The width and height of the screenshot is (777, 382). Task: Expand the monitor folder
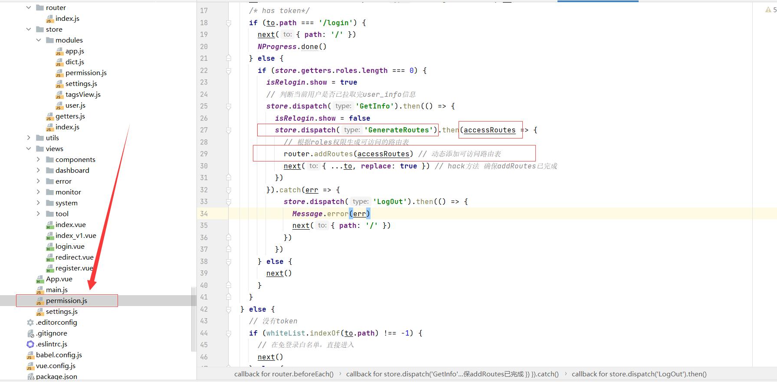[x=39, y=192]
